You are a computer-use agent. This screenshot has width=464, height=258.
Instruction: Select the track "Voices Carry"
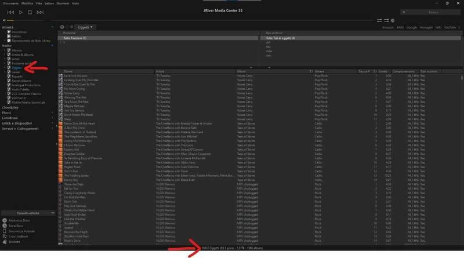coord(72,93)
